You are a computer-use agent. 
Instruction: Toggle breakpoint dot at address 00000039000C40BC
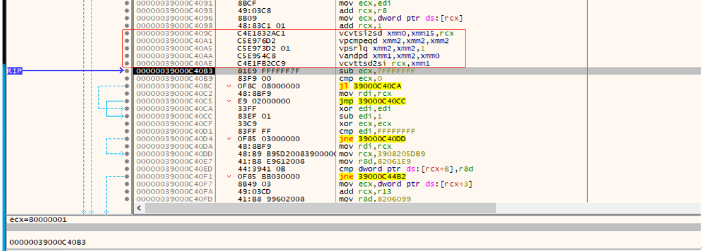click(x=127, y=86)
